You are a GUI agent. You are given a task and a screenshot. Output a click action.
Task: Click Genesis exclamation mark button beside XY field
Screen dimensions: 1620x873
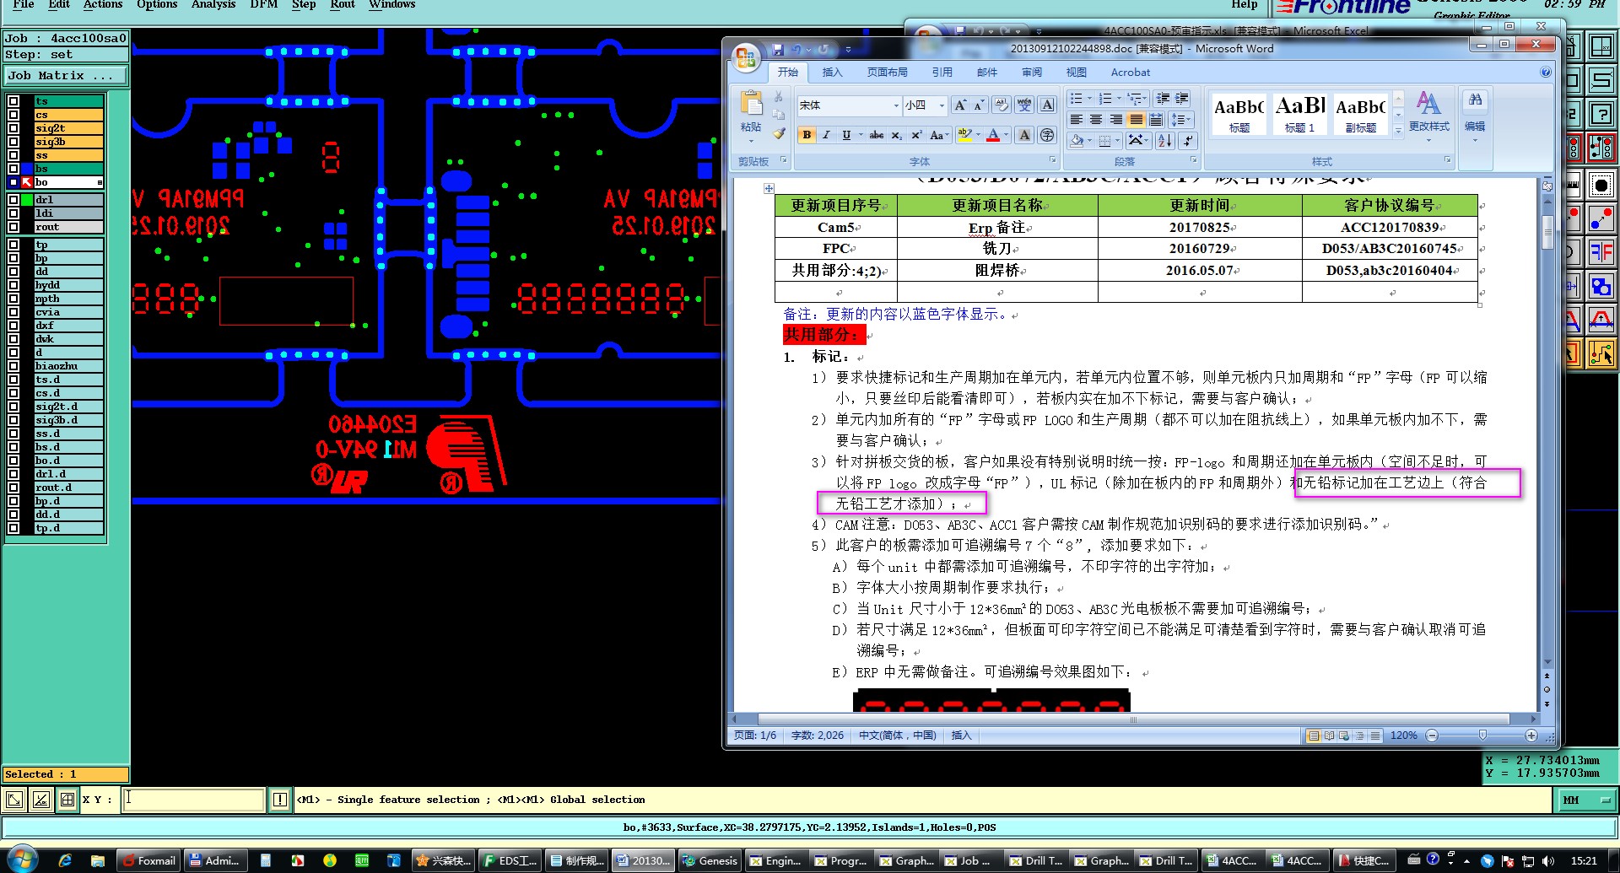click(x=280, y=800)
